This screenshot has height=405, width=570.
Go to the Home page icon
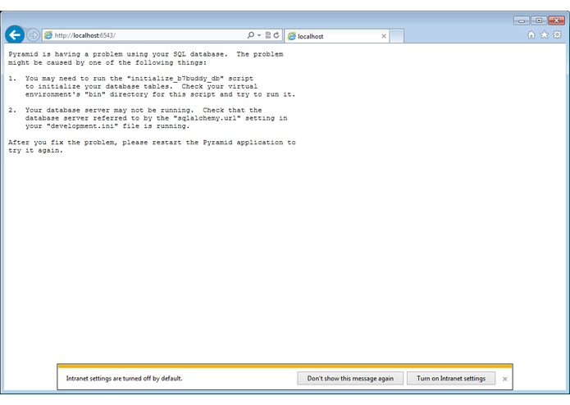click(x=531, y=34)
